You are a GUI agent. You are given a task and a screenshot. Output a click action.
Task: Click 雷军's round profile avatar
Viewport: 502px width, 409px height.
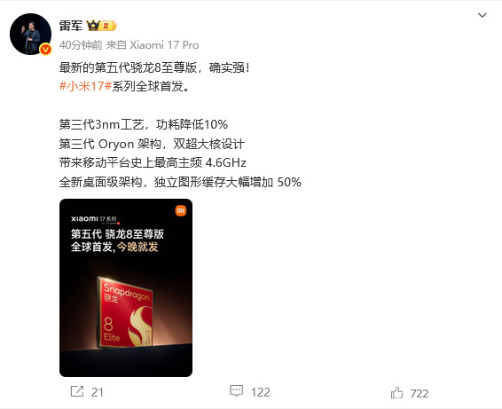[30, 34]
